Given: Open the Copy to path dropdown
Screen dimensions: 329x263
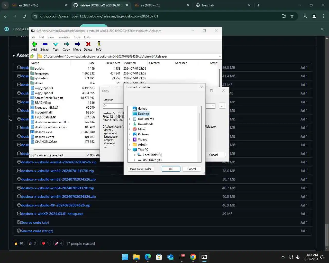Looking at the screenshot, I should coord(213,106).
